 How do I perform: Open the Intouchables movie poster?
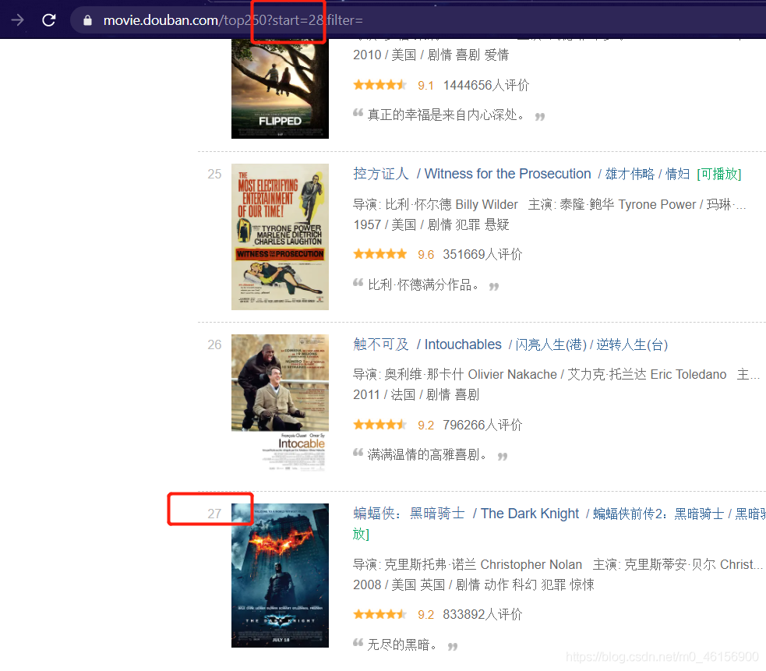point(280,403)
